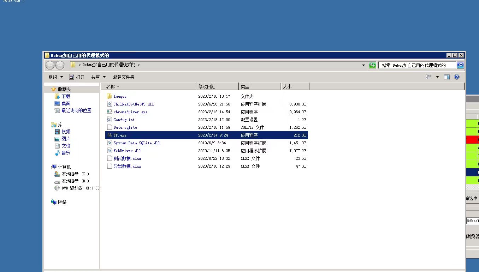
Task: Click the 音乐 library icon
Action: coord(57,153)
